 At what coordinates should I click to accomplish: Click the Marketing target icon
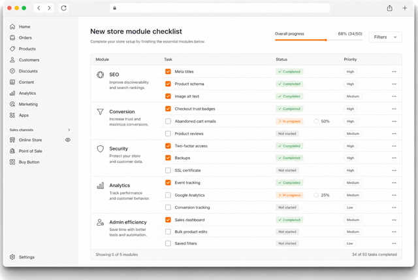click(x=12, y=104)
